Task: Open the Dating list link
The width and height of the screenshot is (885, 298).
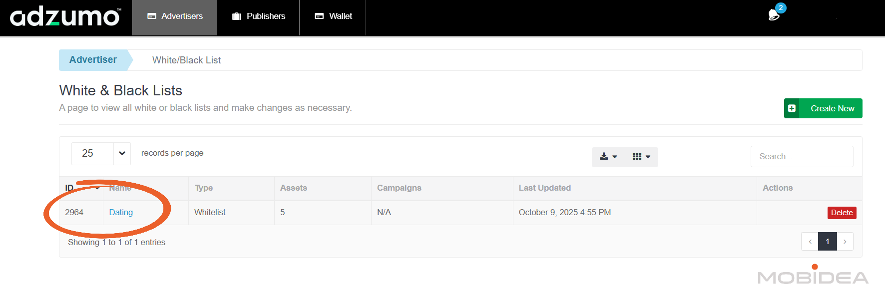Action: pos(121,213)
